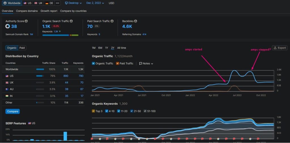Set chart range to 6M
This screenshot has height=143, width=290.
[100, 48]
